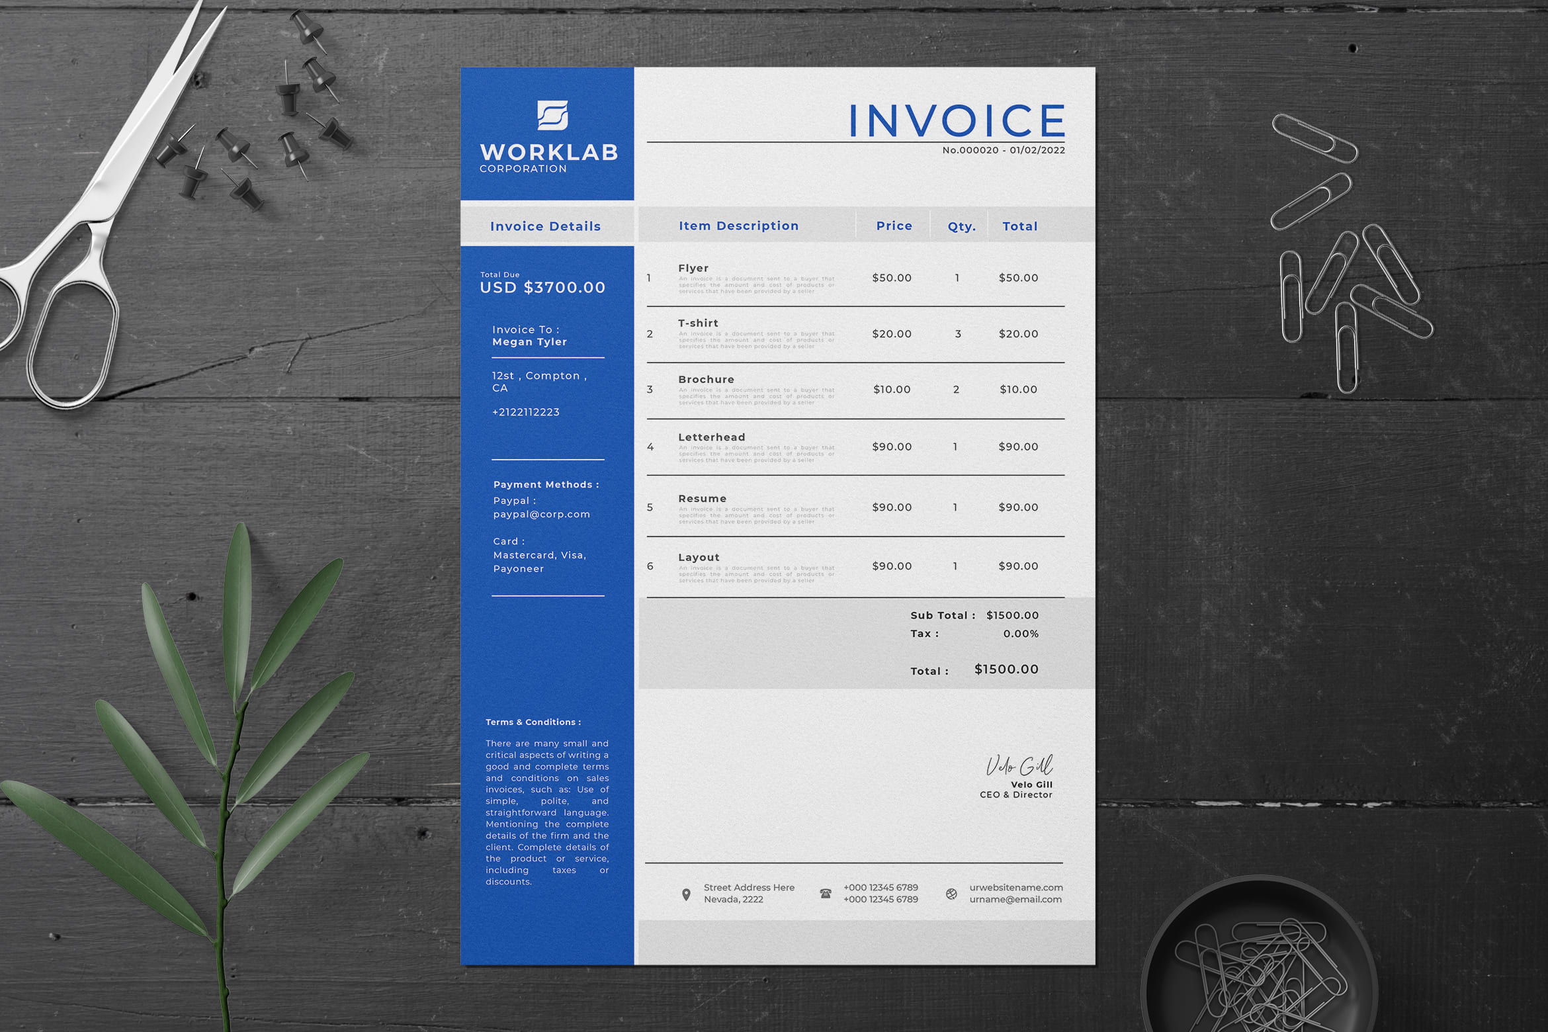This screenshot has height=1032, width=1548.
Task: Click the Velo Gill handwritten signature
Action: click(x=1019, y=765)
